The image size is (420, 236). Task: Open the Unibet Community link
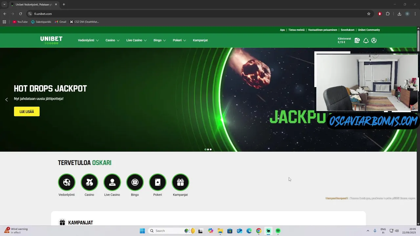[369, 30]
